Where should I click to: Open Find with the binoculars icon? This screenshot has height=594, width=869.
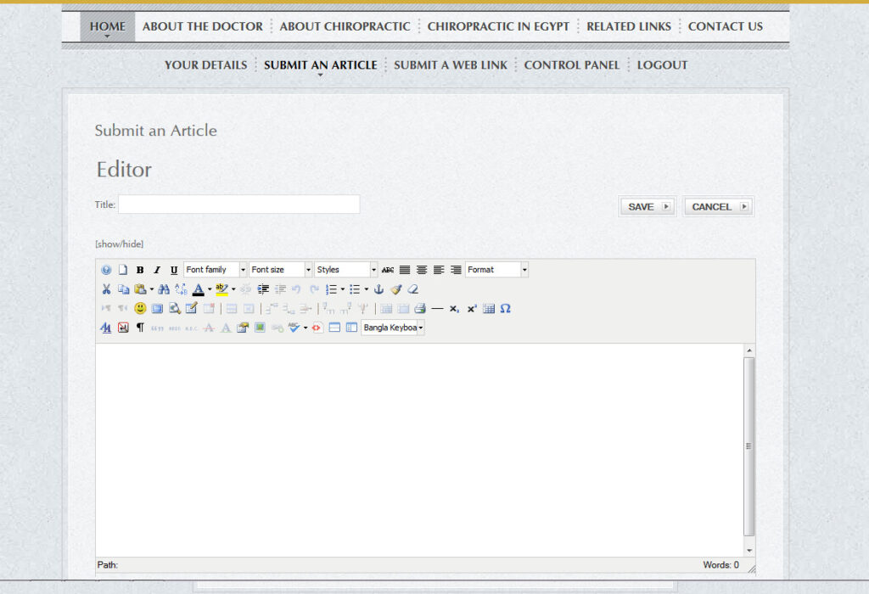click(x=164, y=289)
